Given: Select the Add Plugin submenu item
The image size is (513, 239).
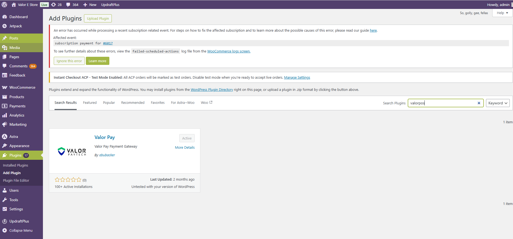Looking at the screenshot, I should tap(12, 173).
